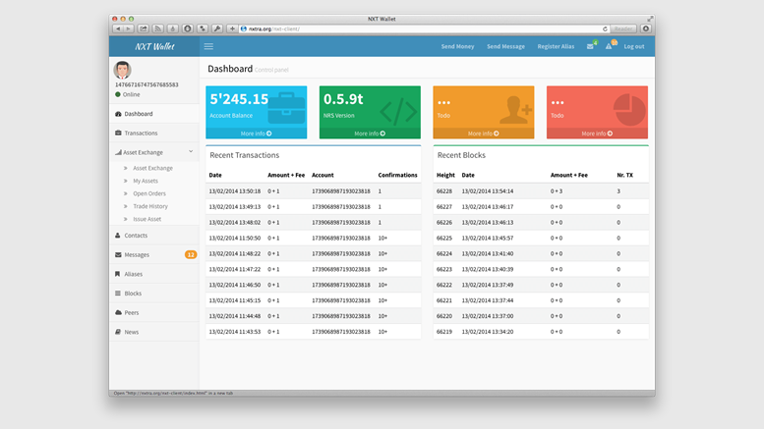Click the pie chart icon on red card

point(627,108)
